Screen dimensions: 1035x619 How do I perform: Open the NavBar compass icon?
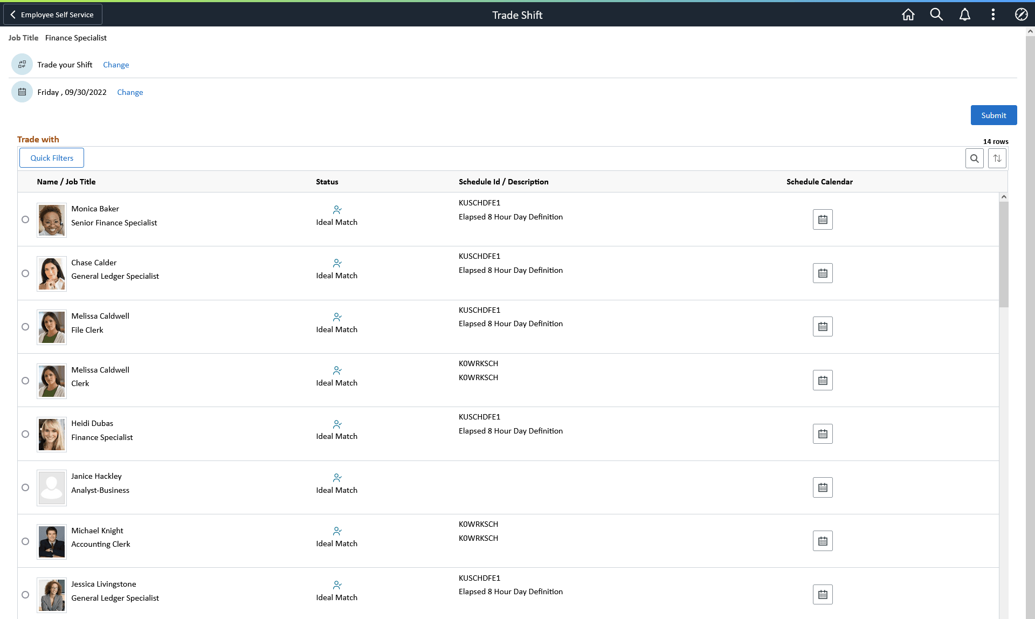[x=1021, y=15]
